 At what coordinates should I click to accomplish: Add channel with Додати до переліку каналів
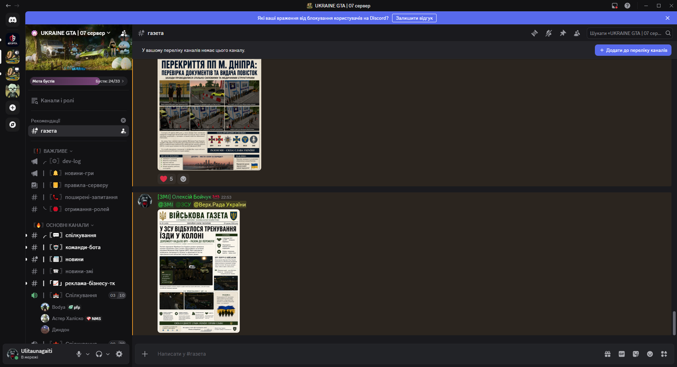pyautogui.click(x=633, y=50)
